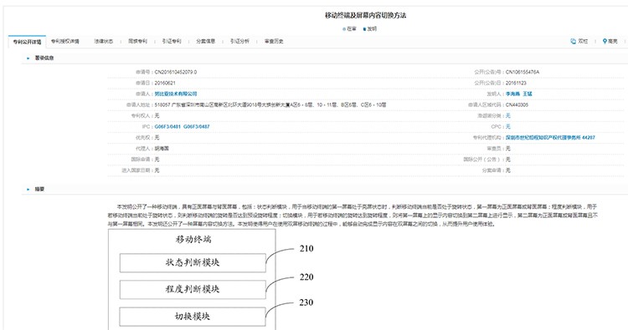Viewport: 628px width, 330px height.
Task: Click the abstract paragraph text
Action: tap(353, 216)
